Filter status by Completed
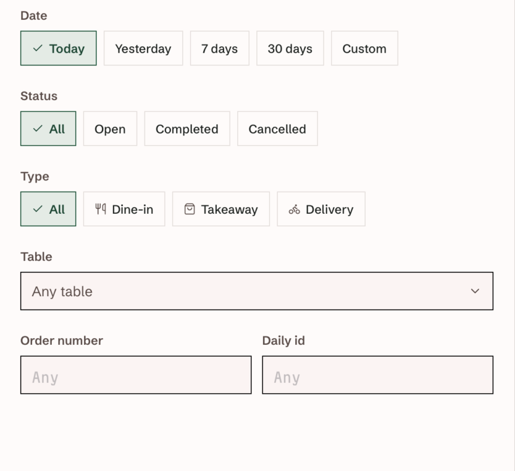 pos(187,129)
